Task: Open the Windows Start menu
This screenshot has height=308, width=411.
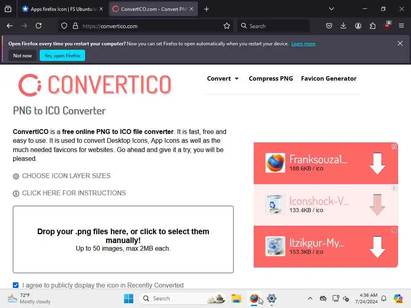Action: 128,298
